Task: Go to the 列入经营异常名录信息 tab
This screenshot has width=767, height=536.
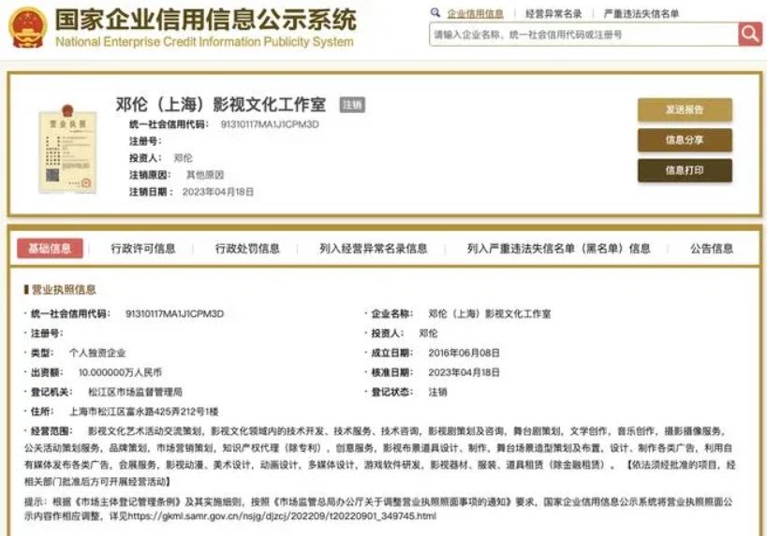Action: pyautogui.click(x=373, y=248)
